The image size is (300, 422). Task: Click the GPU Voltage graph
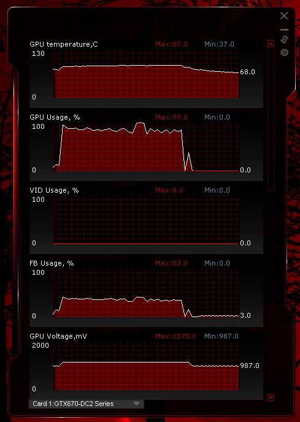145,366
